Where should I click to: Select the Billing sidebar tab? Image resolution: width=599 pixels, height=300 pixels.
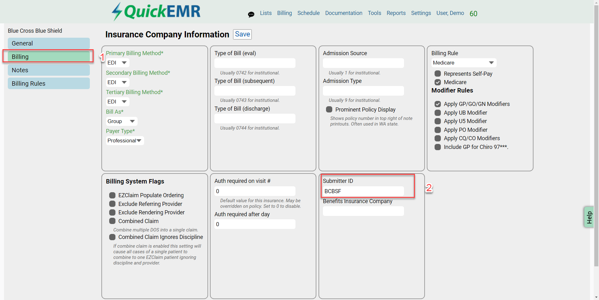tap(49, 57)
